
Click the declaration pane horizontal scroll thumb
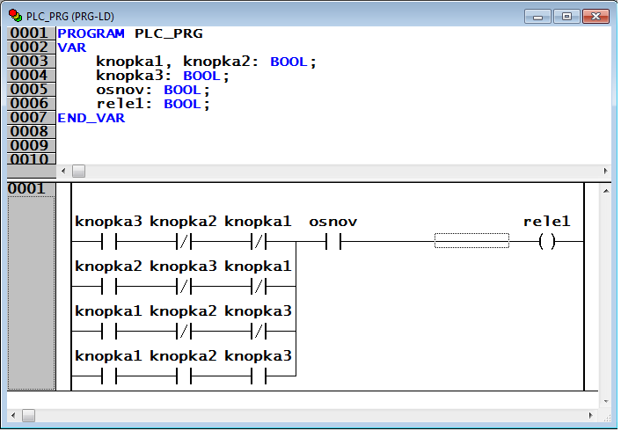[x=78, y=172]
